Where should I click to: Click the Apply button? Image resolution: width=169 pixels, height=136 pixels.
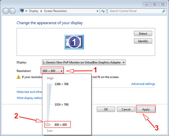pos(146,109)
